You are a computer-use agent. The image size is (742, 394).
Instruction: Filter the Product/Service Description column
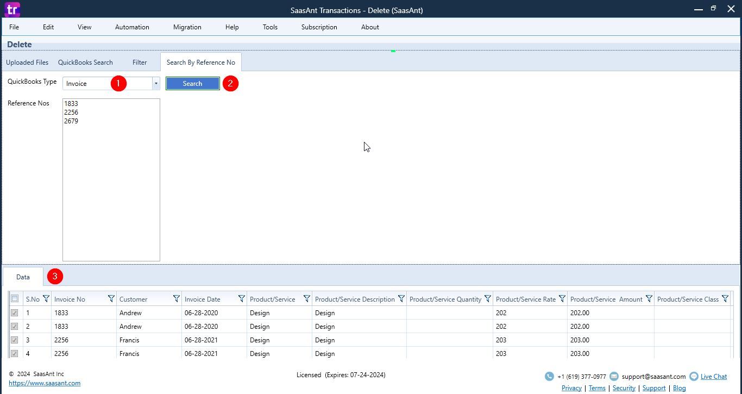coord(401,299)
